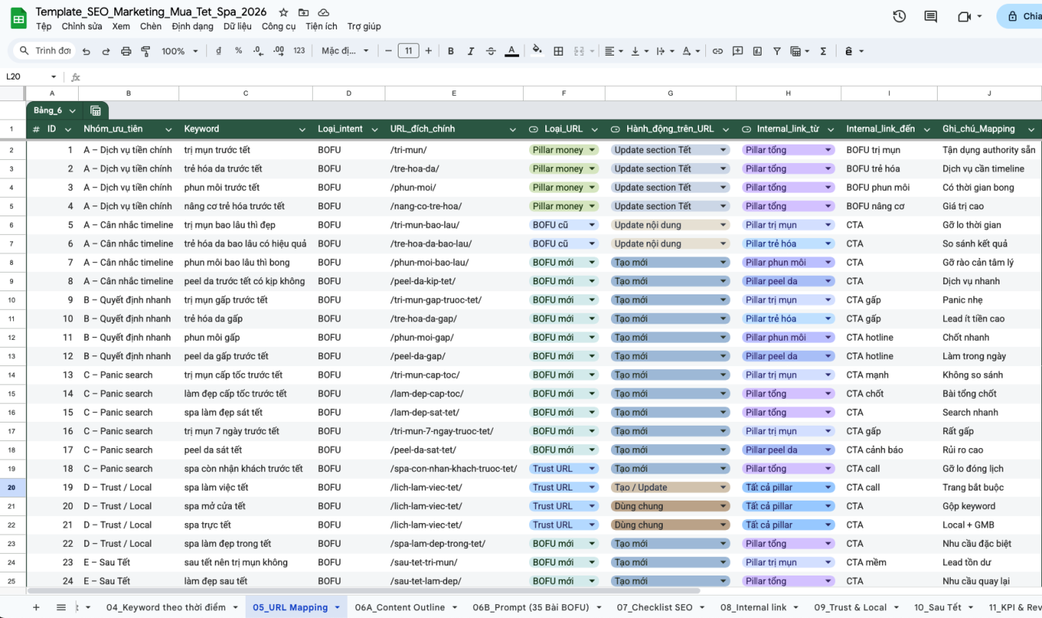The height and width of the screenshot is (618, 1042).
Task: Check the cloud save status icon
Action: (x=324, y=12)
